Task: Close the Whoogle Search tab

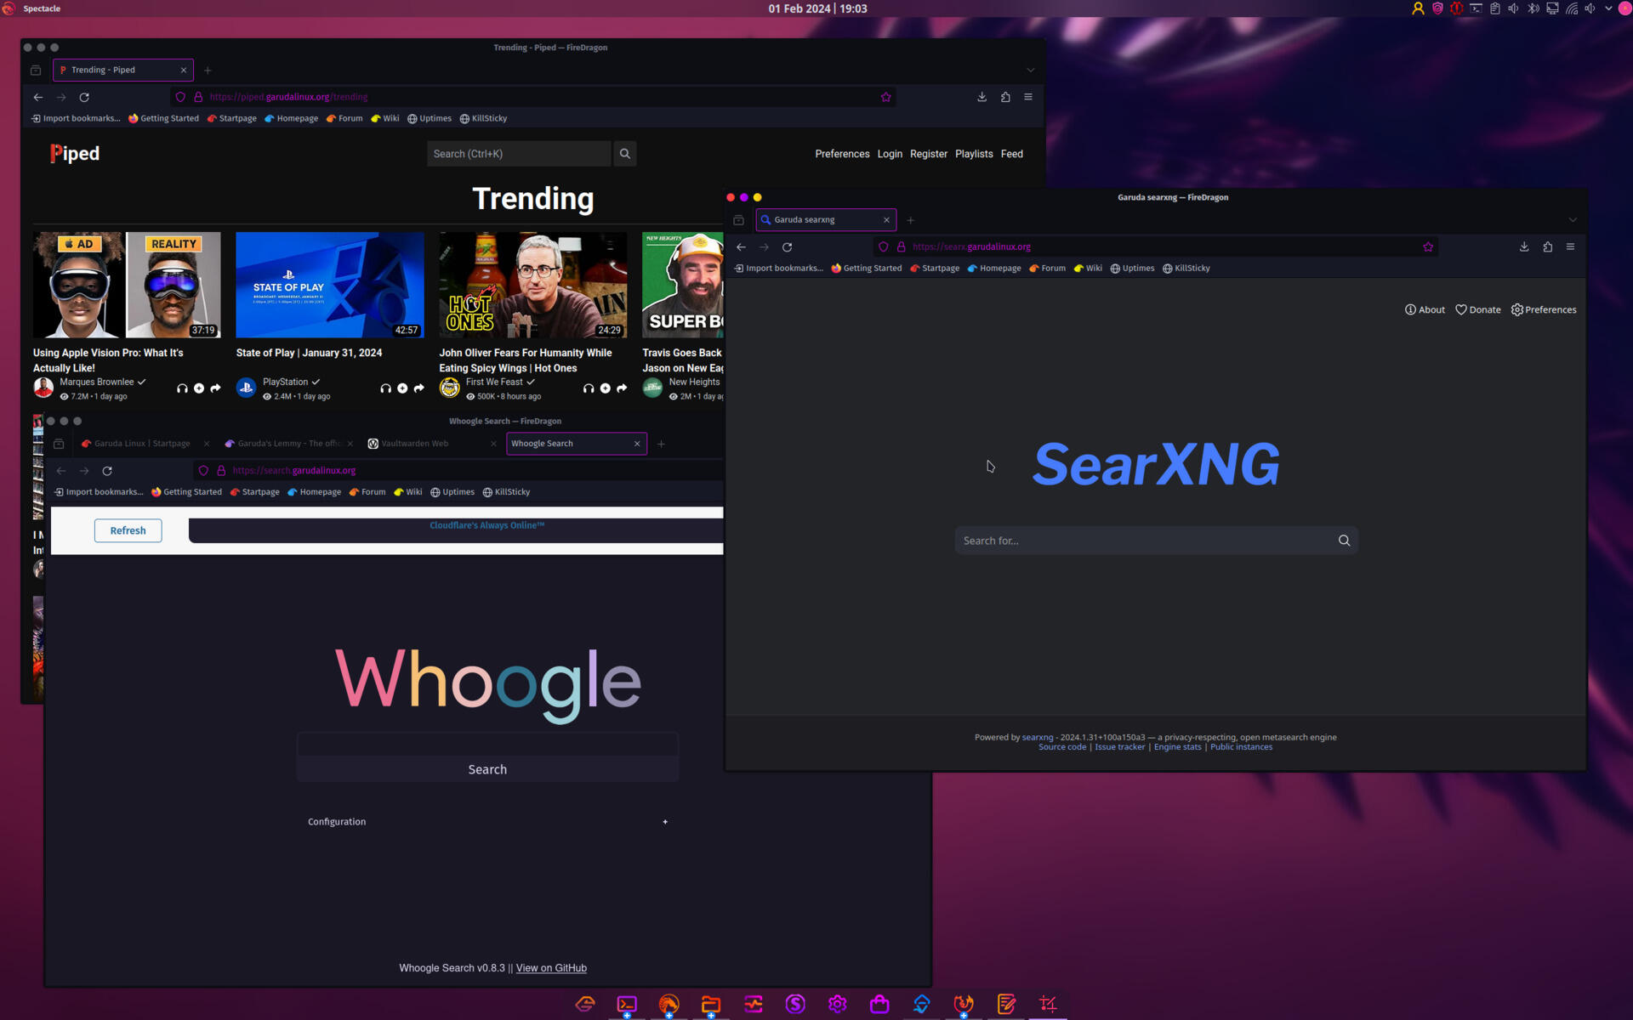Action: click(x=637, y=444)
